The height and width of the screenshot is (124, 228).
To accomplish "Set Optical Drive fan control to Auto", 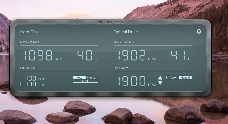I will [172, 78].
